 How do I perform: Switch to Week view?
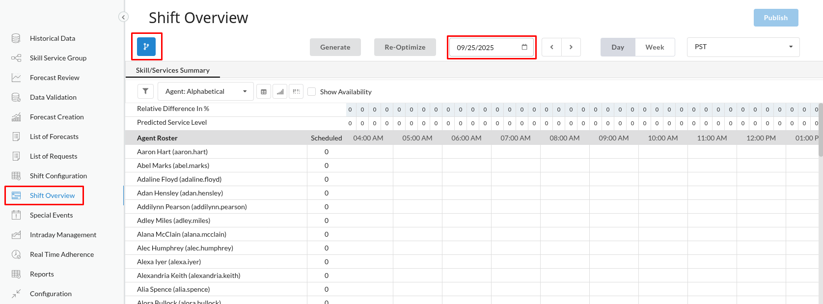(x=655, y=47)
